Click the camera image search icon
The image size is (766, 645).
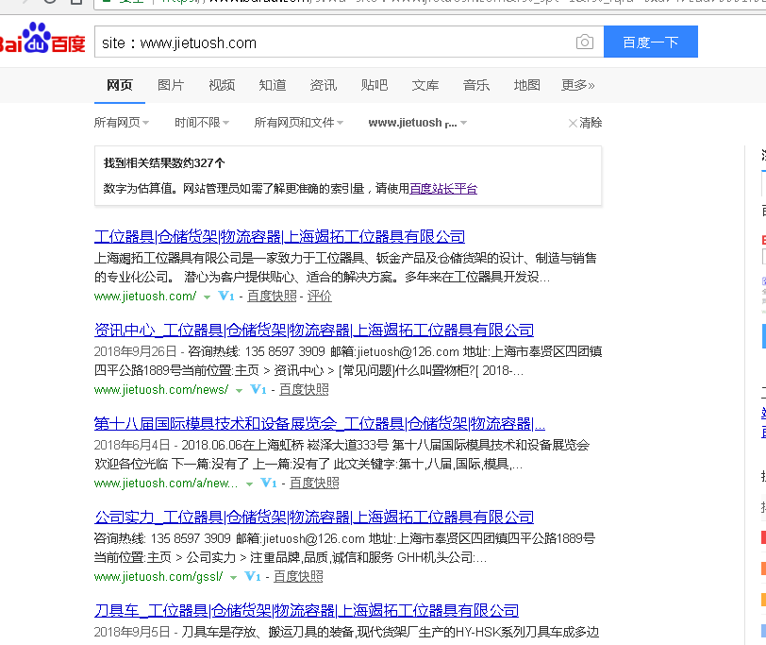[585, 42]
